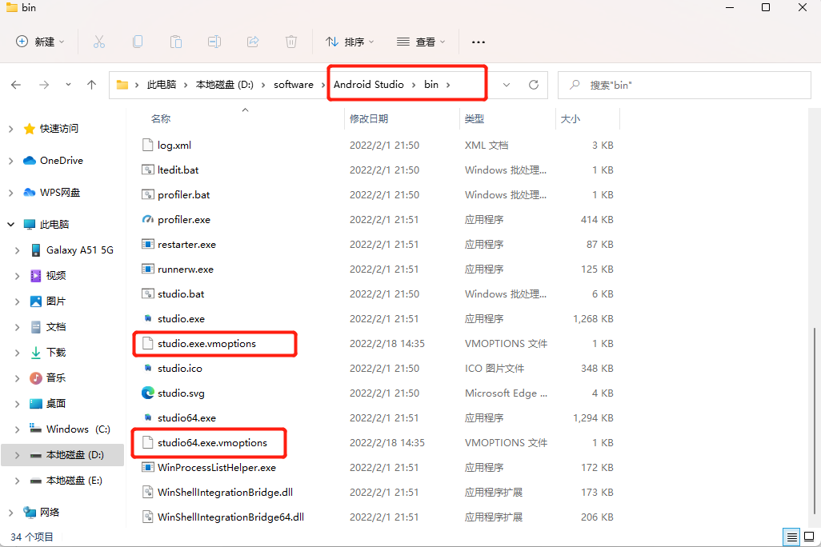Select the log.xml file
Image resolution: width=821 pixels, height=547 pixels.
[174, 145]
